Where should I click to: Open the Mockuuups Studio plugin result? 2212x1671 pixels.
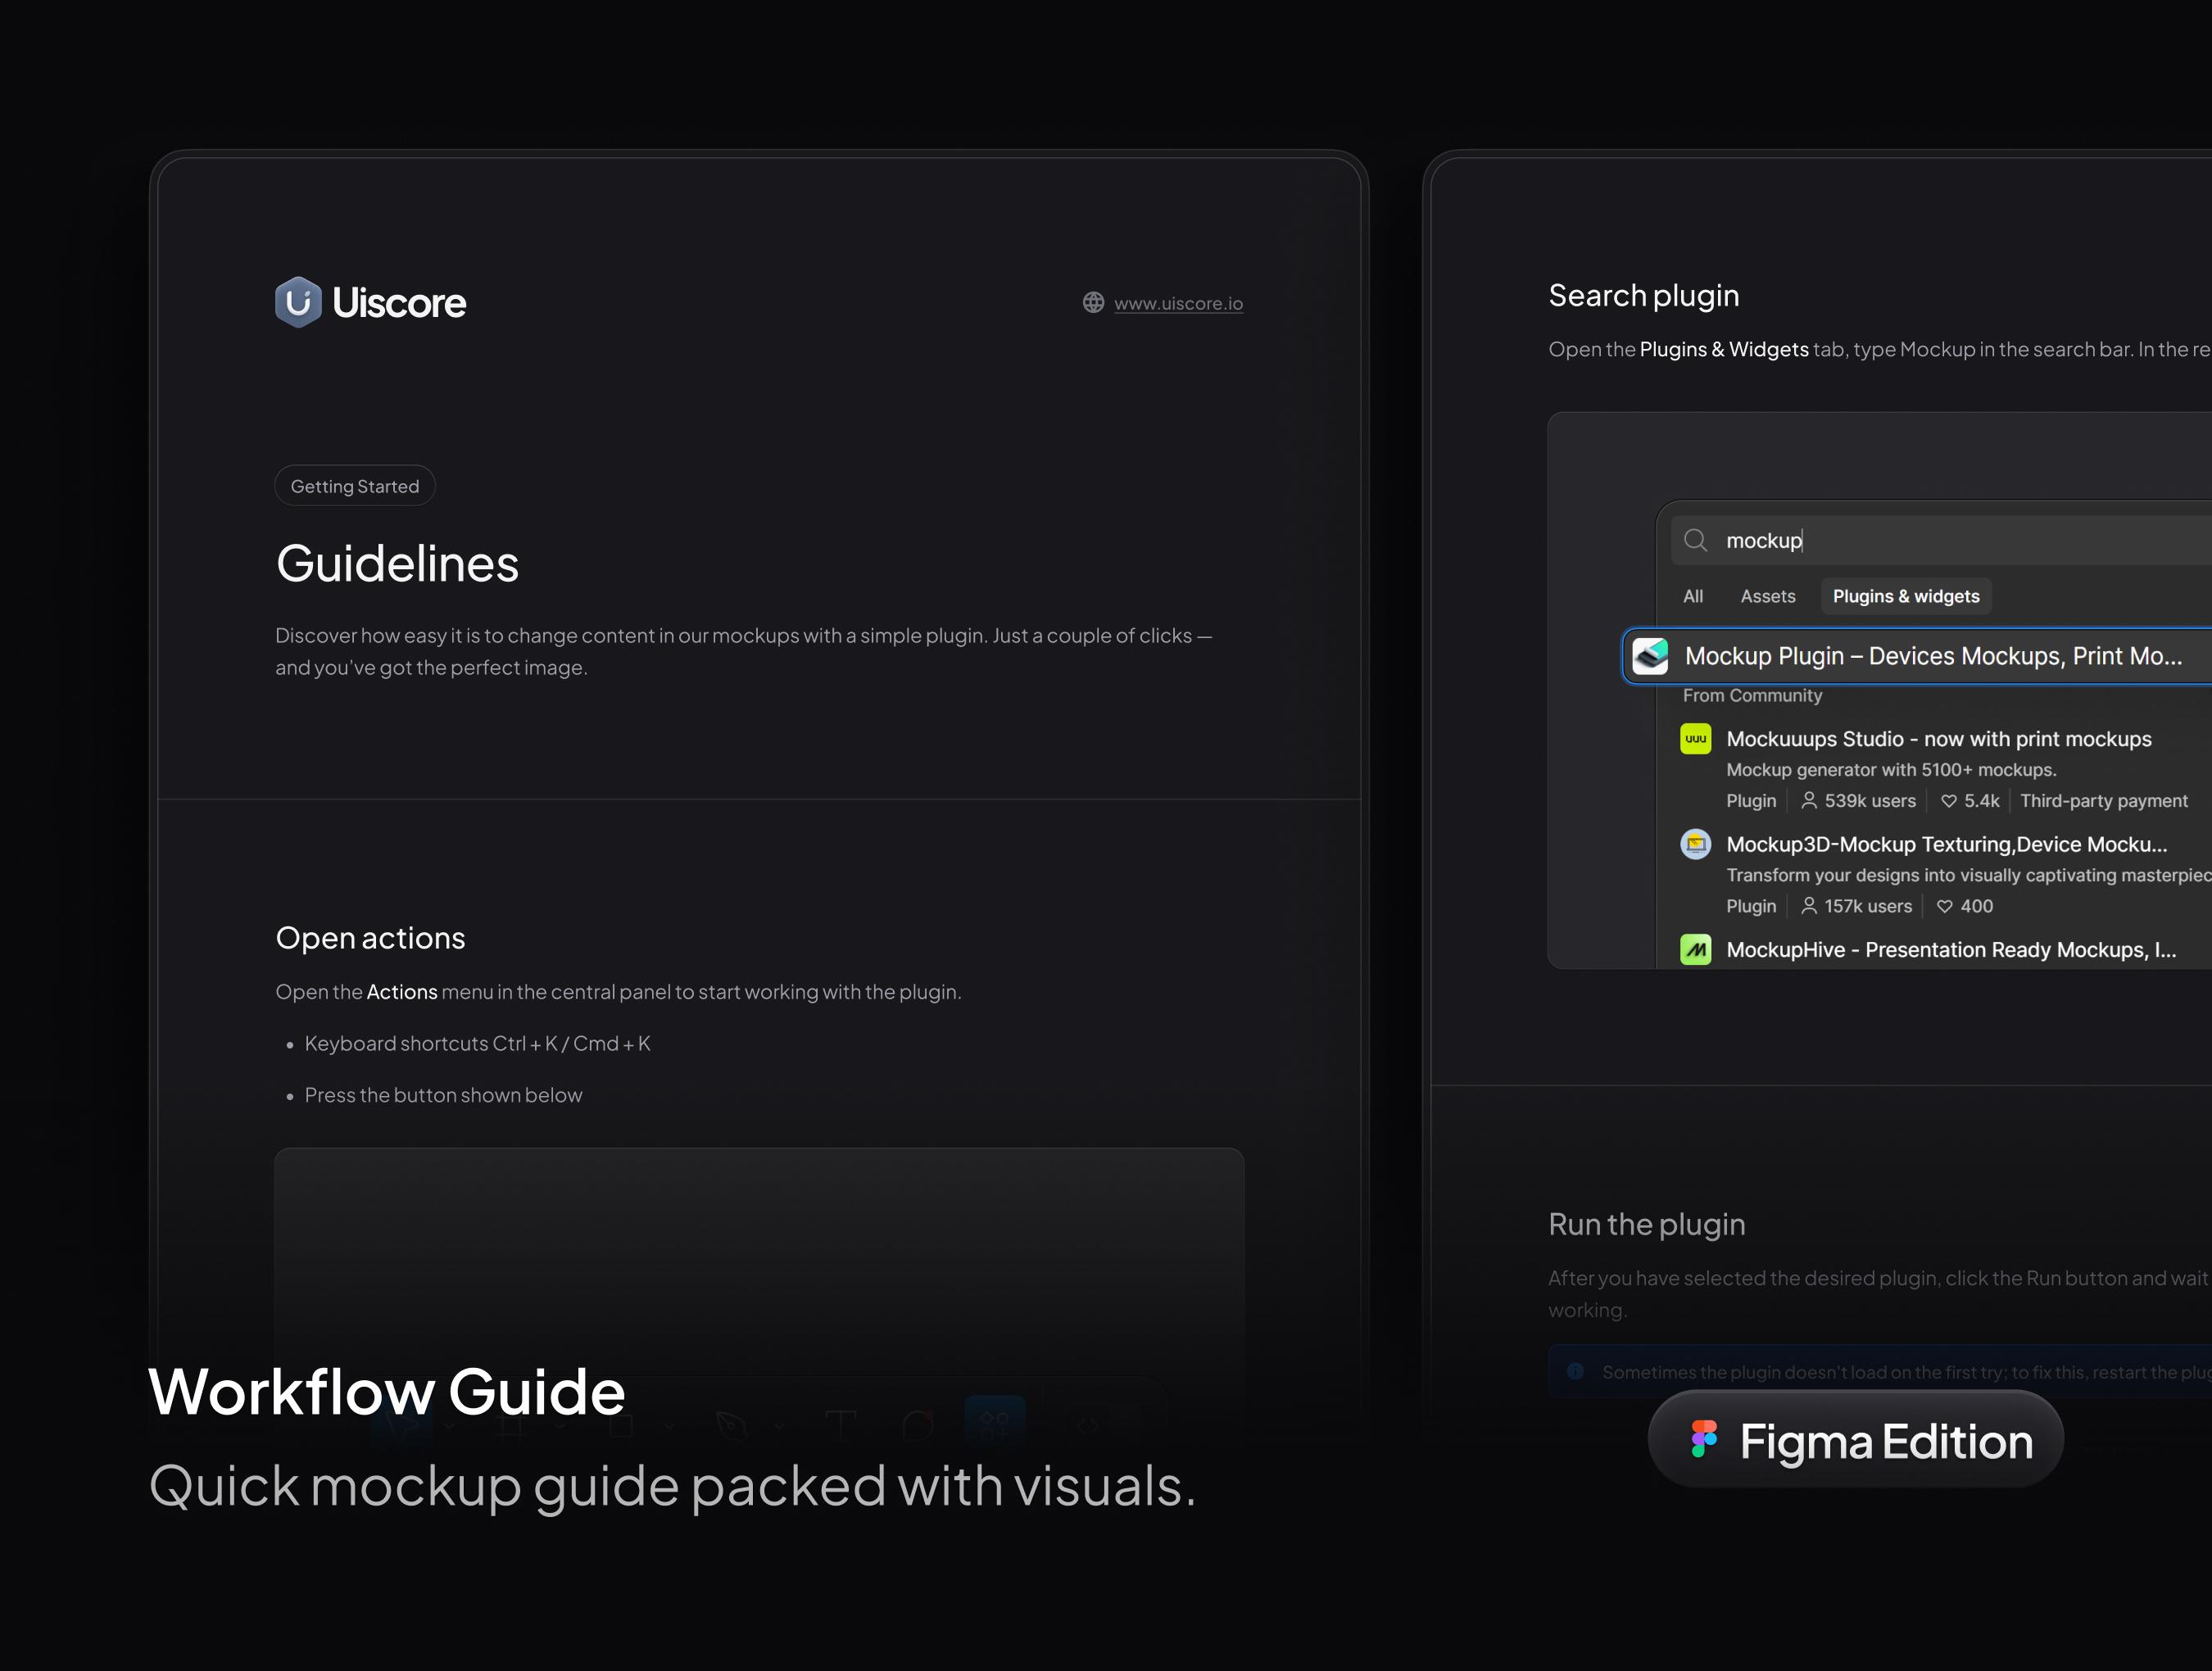click(x=1938, y=739)
